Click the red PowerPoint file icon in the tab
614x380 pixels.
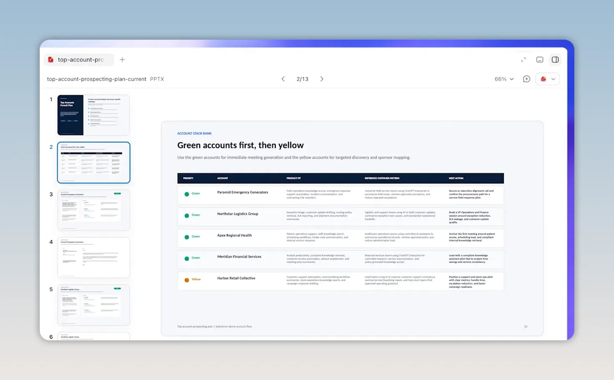point(51,60)
